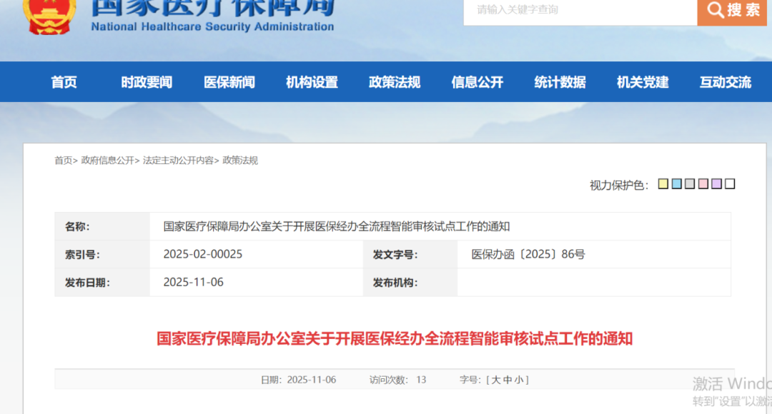Open the 统计数据 navigation item
The height and width of the screenshot is (414, 772).
(560, 82)
